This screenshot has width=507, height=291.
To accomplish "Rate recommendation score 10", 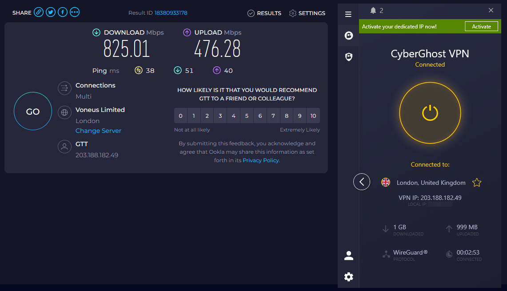I will (x=313, y=116).
